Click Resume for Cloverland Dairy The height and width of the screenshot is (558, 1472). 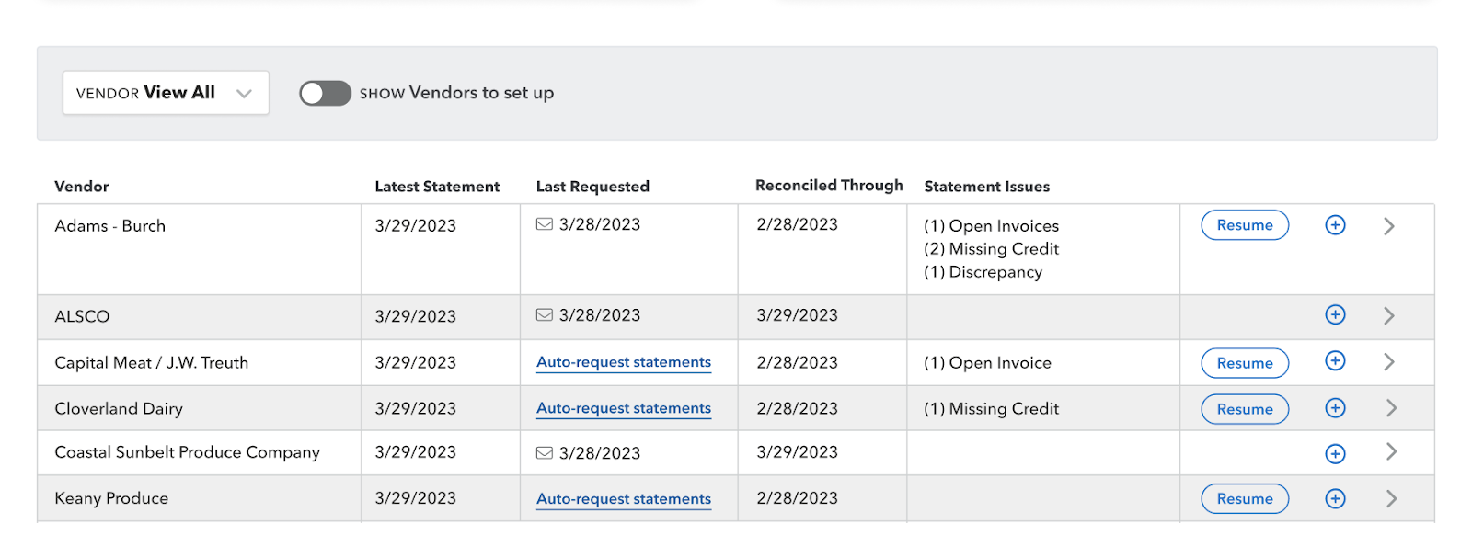1245,409
